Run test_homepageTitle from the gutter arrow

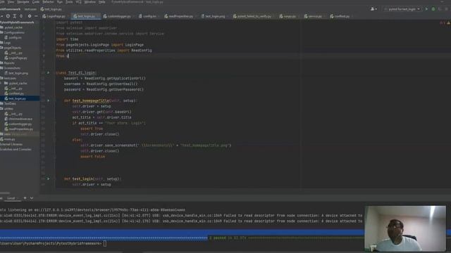click(x=49, y=100)
